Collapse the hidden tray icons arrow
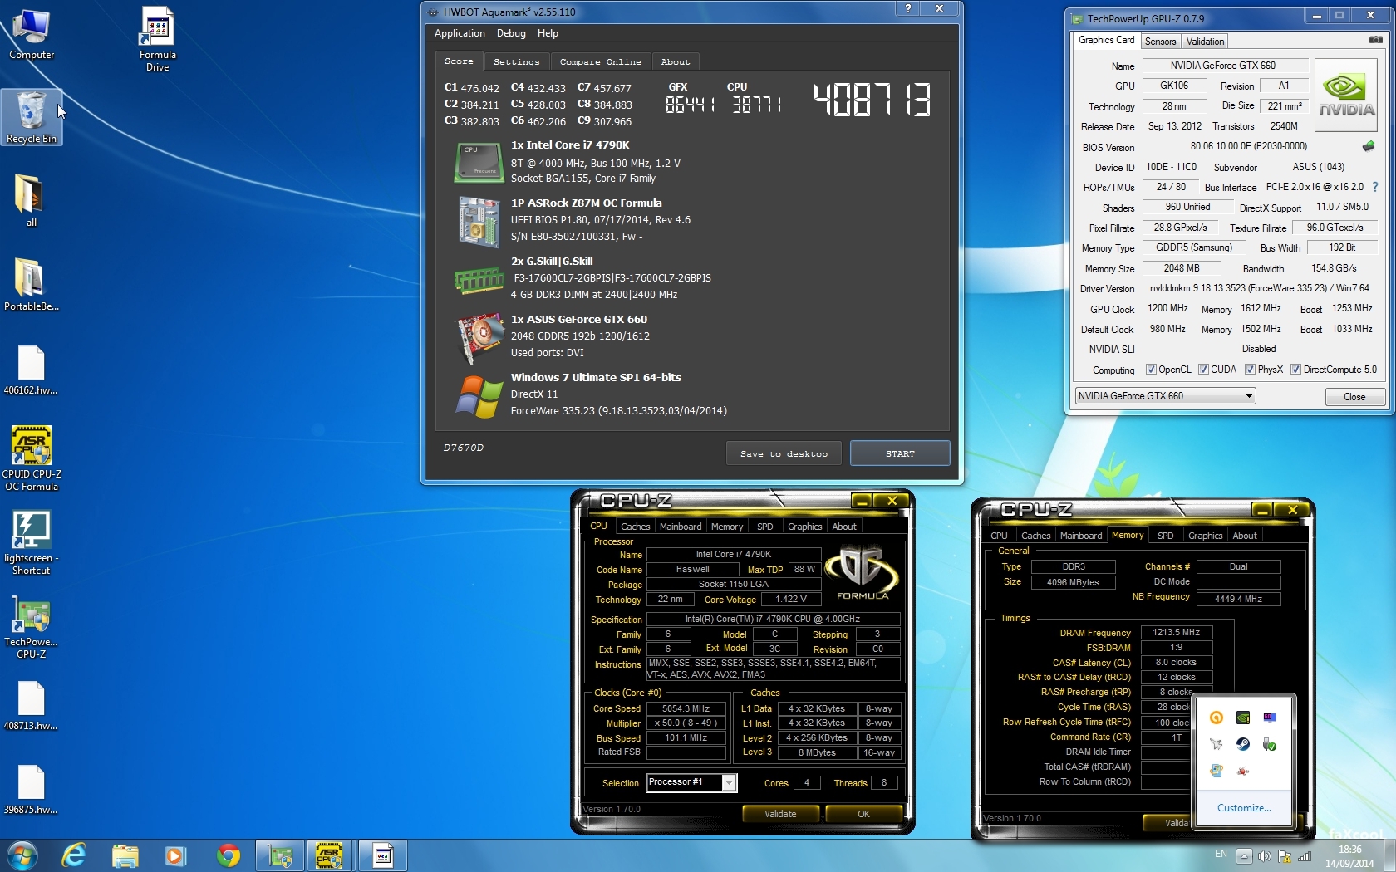 pyautogui.click(x=1244, y=855)
